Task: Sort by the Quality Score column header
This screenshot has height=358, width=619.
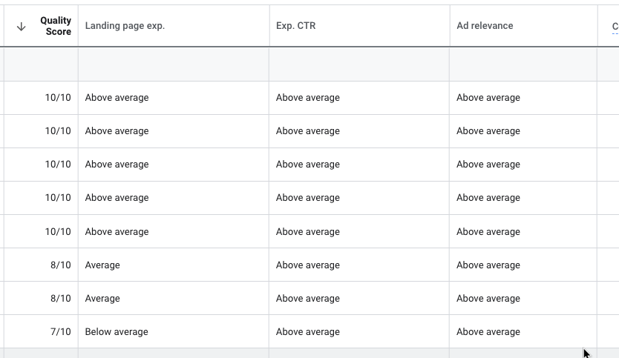Action: [x=56, y=26]
